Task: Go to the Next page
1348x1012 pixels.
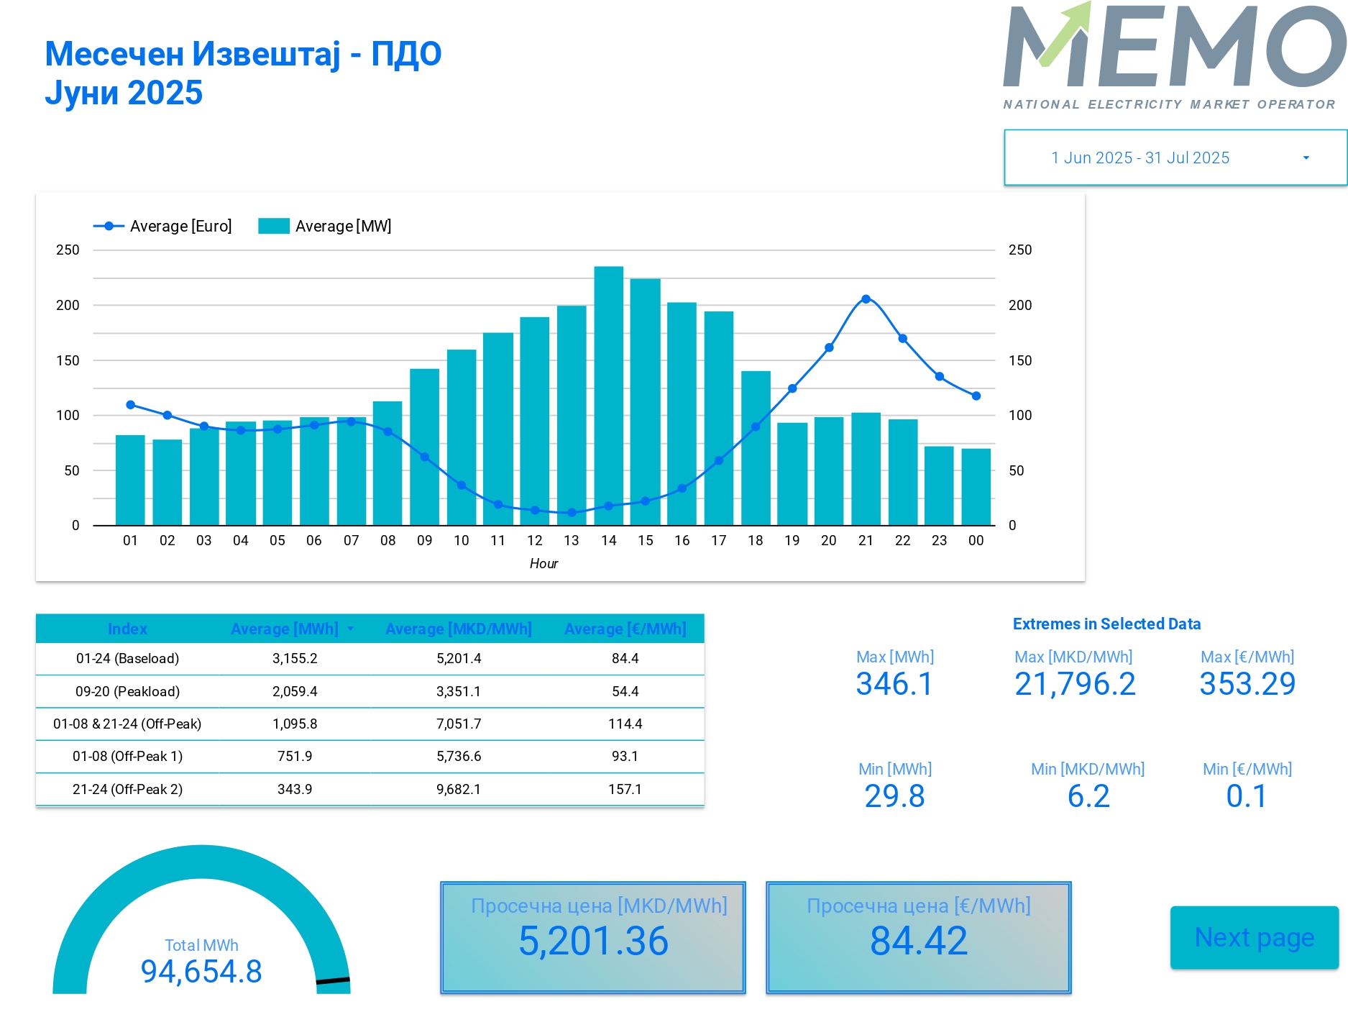Action: pyautogui.click(x=1254, y=937)
